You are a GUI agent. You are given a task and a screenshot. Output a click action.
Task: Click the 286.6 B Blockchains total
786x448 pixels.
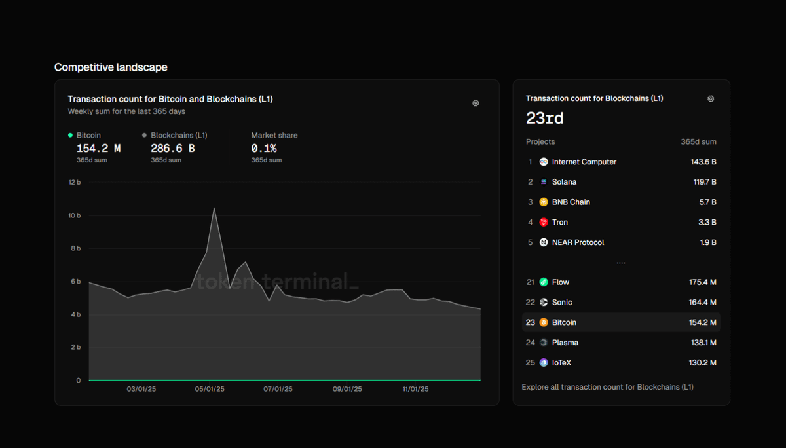click(173, 149)
